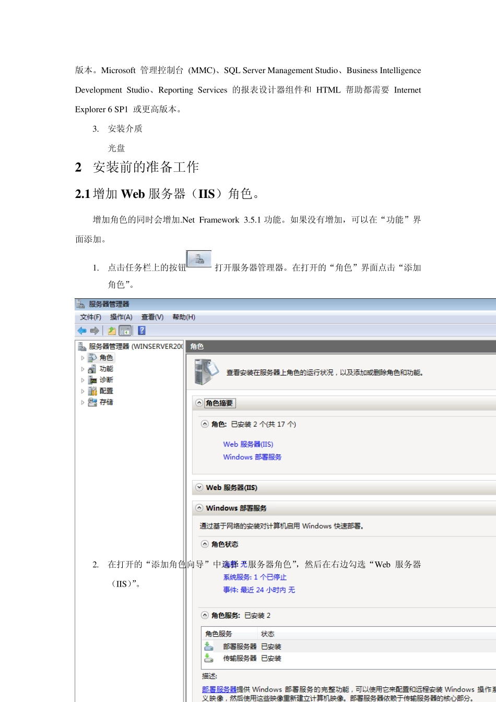Collapse the 角色摘要 section chevron
Screen dimensions: 496x702
point(199,403)
